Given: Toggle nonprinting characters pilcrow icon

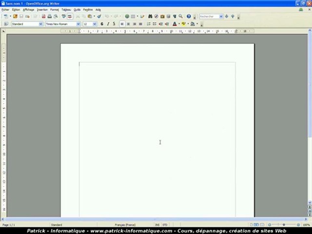Looking at the screenshot, I should pos(175,17).
